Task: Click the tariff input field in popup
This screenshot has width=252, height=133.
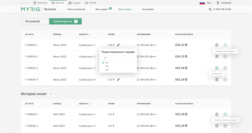Action: pyautogui.click(x=118, y=58)
